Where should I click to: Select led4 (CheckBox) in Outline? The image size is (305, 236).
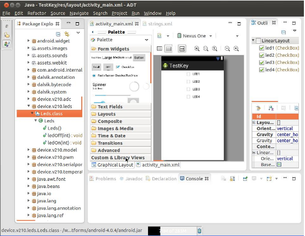coord(279,70)
